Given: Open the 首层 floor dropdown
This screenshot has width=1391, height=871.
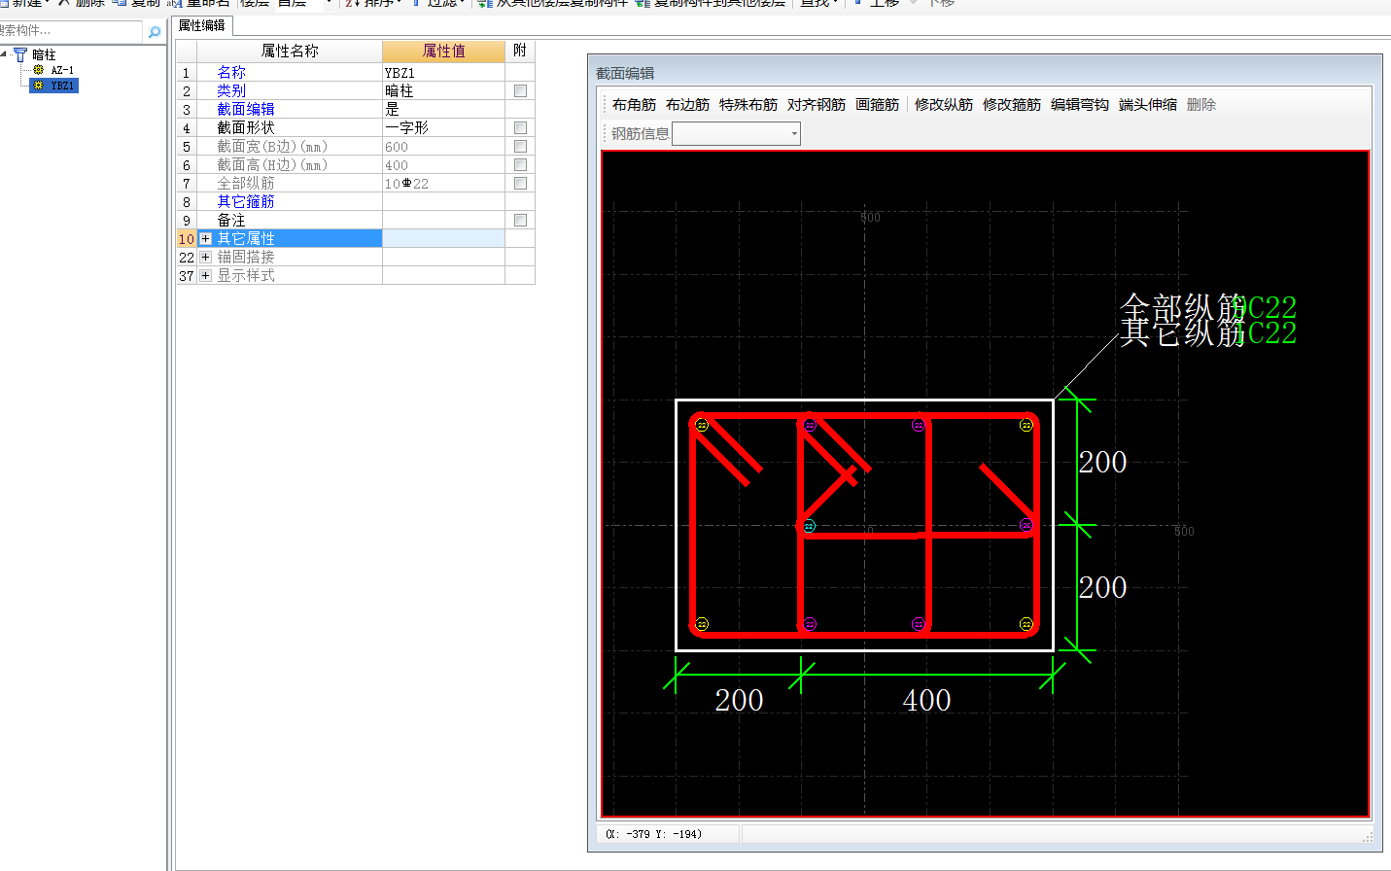Looking at the screenshot, I should pyautogui.click(x=329, y=3).
